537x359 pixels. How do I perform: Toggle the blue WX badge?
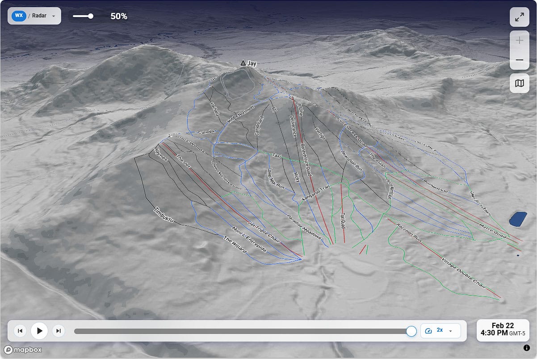pyautogui.click(x=19, y=16)
